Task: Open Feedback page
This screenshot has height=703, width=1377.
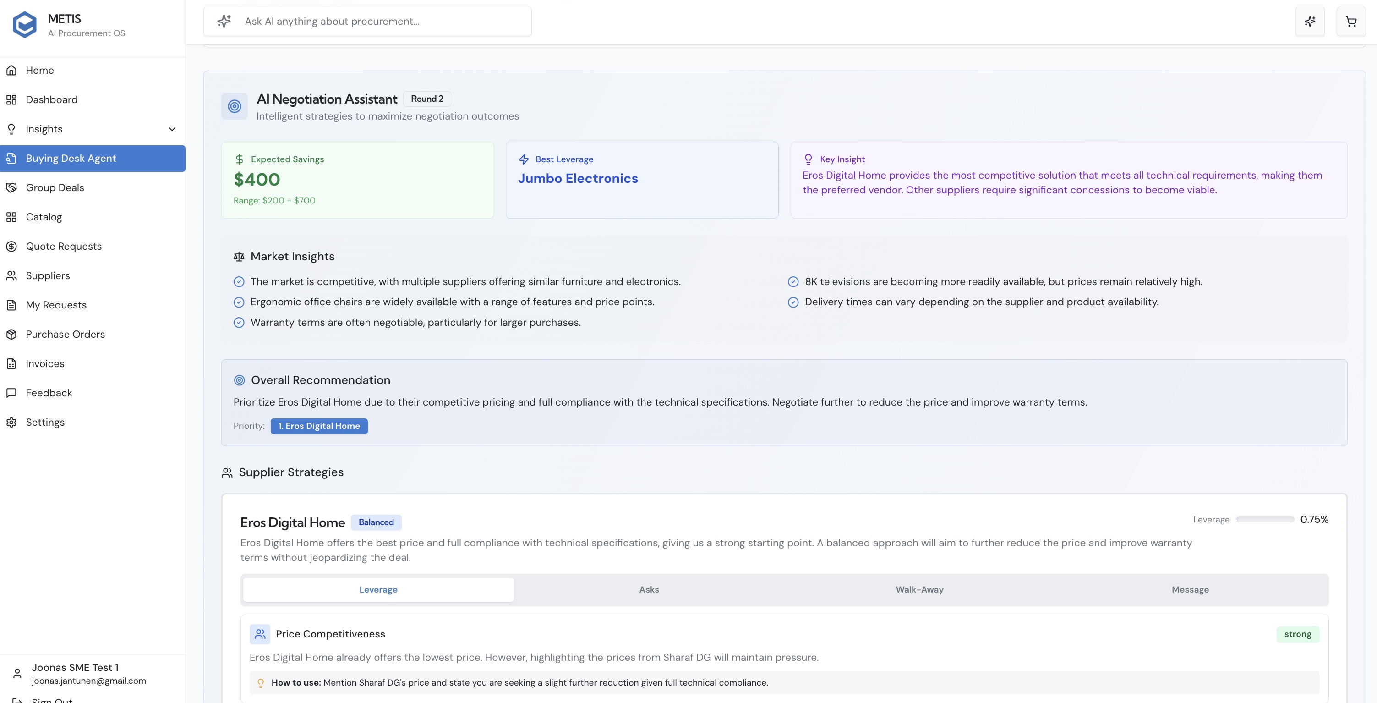Action: click(x=93, y=393)
